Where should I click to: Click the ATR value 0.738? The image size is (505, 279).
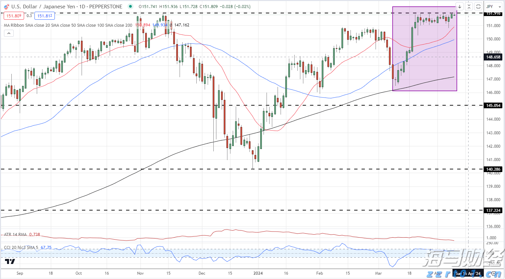point(35,235)
